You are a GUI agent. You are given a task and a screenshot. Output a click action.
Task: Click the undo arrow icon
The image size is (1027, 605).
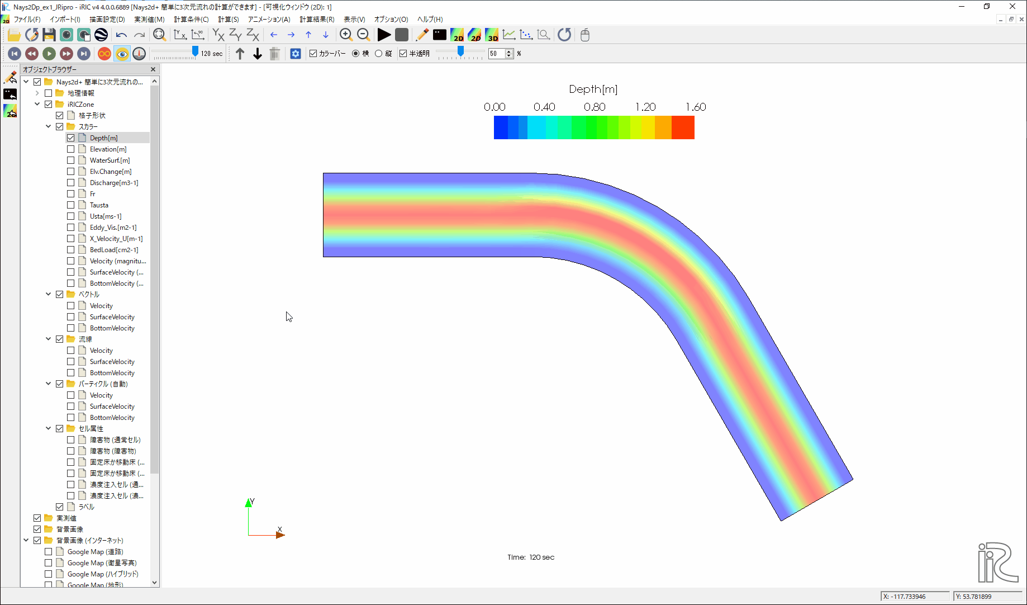[x=121, y=35]
